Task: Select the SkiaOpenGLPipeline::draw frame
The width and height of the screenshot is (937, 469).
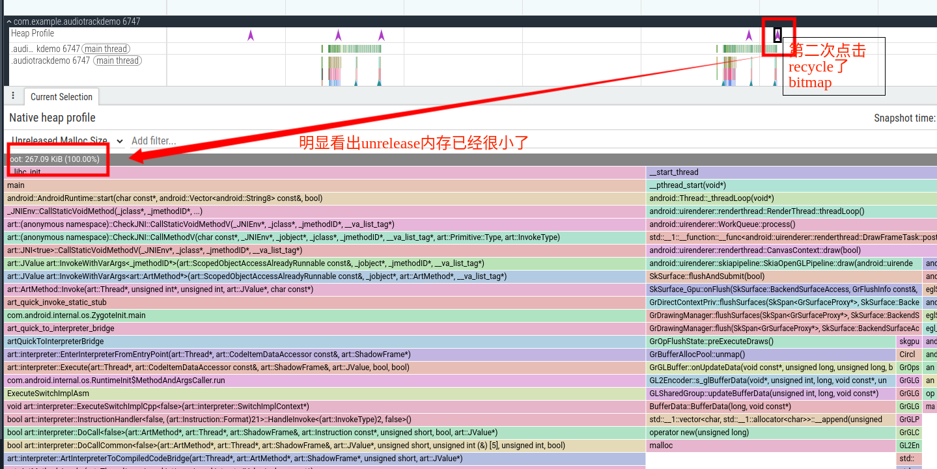Action: click(785, 263)
